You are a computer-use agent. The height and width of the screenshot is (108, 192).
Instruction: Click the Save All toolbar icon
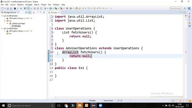click(x=11, y=8)
